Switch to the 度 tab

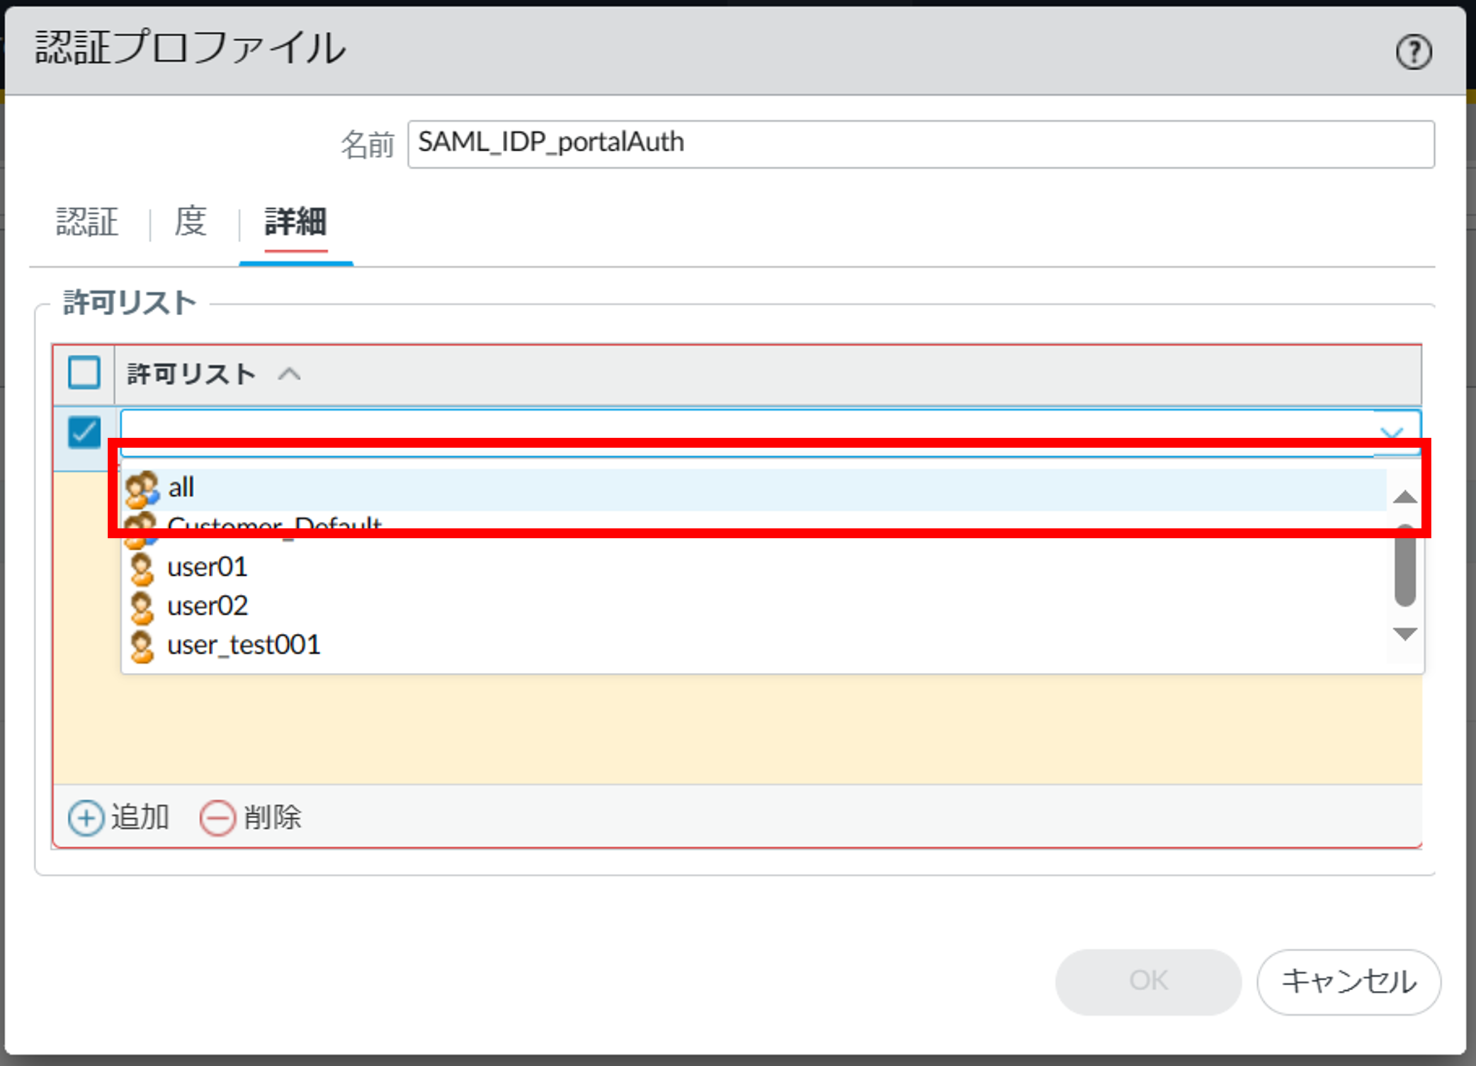[x=191, y=222]
